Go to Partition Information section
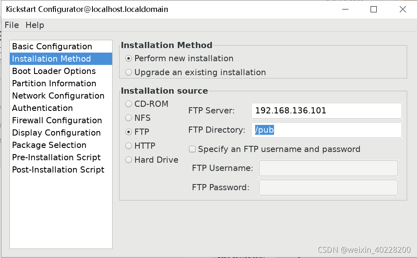 click(54, 83)
